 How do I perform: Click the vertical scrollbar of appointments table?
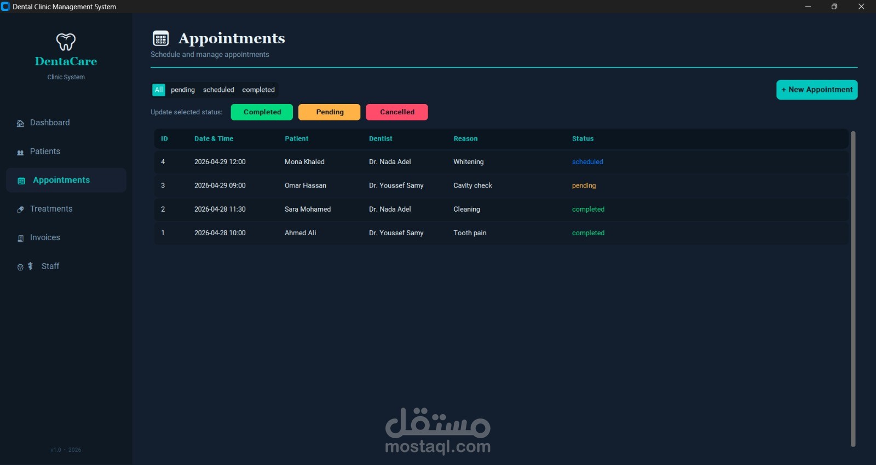coord(853,289)
